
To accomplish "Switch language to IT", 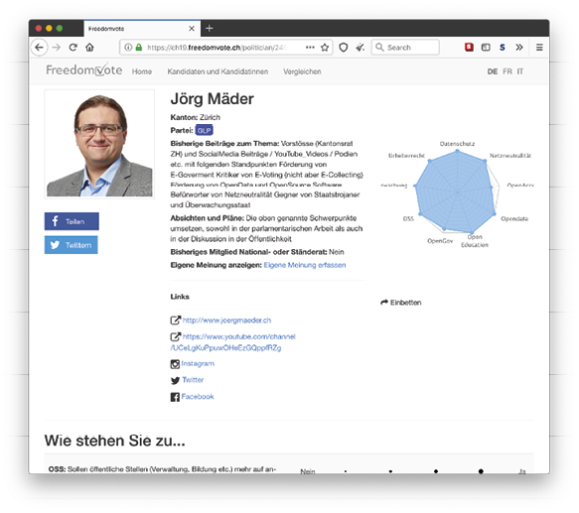I will click(x=520, y=71).
